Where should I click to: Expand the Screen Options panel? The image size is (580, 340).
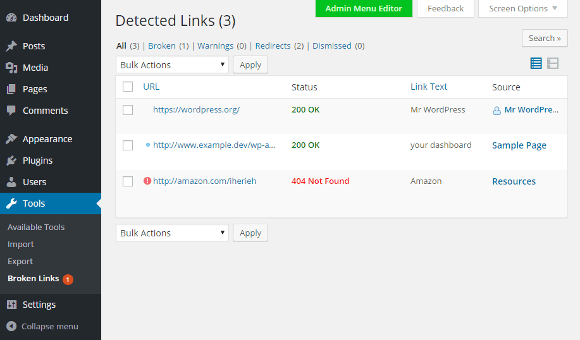click(x=522, y=8)
